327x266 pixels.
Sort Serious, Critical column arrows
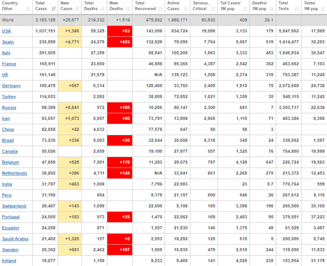[213, 9]
